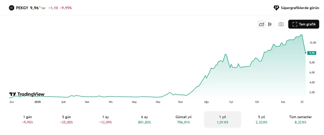324x135 pixels.
Task: Switch to area chart view
Action: 261,24
